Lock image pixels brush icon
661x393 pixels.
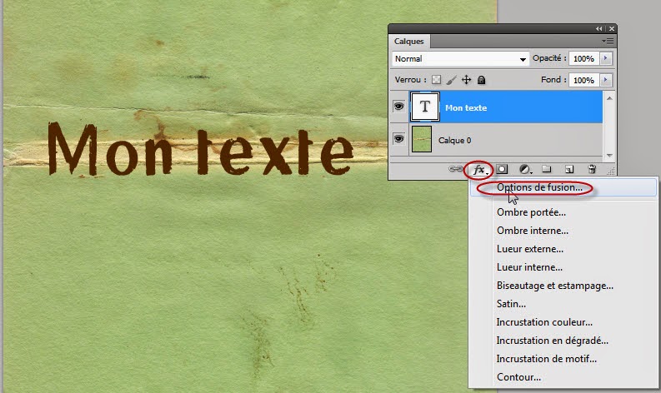point(451,80)
